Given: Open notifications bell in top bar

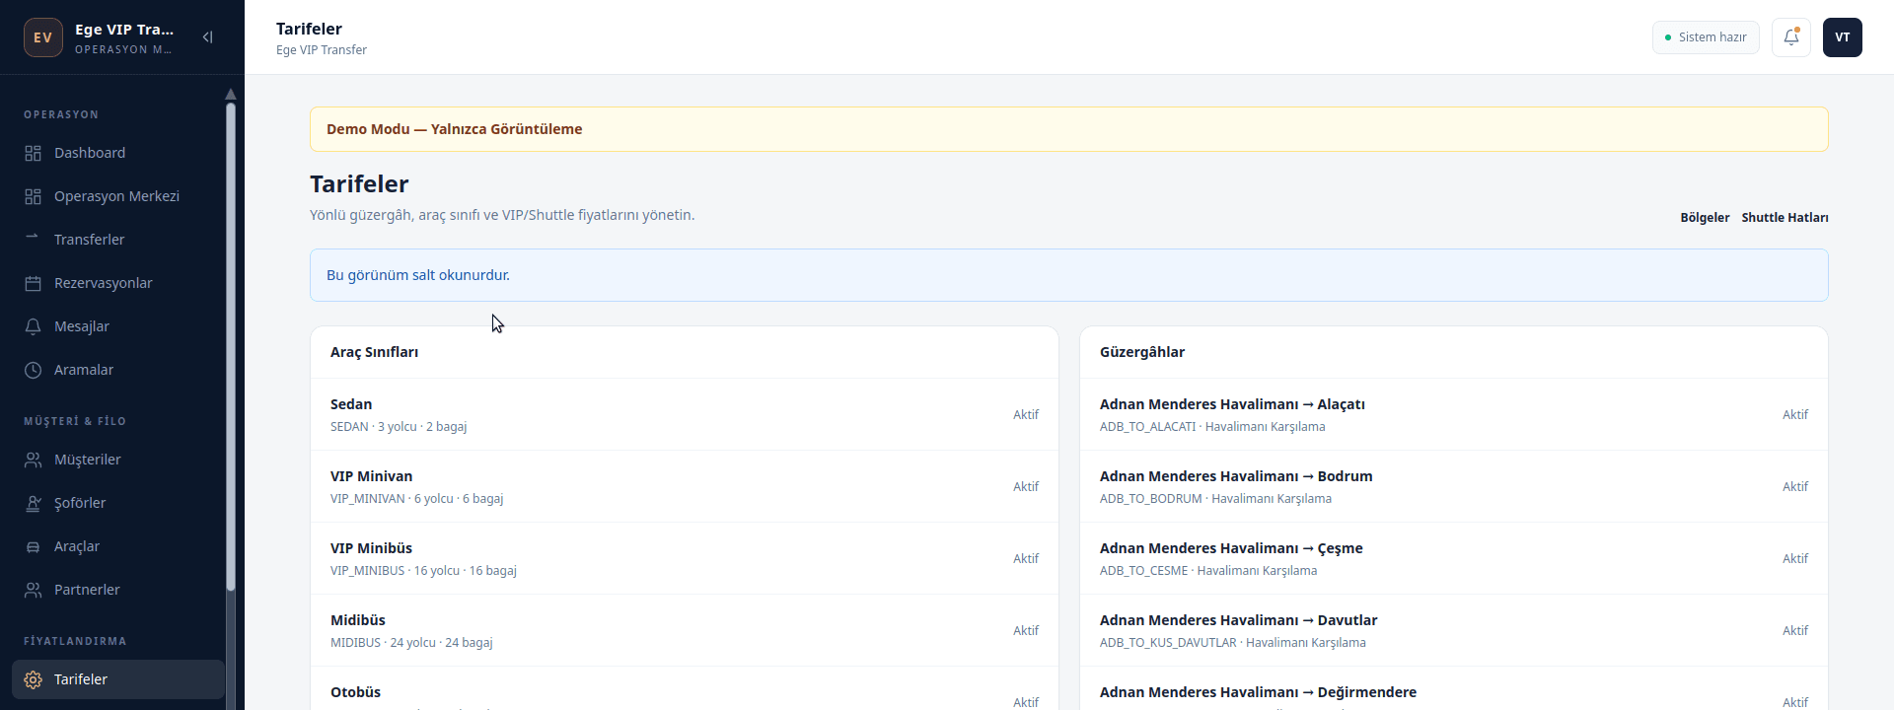Looking at the screenshot, I should click(1790, 37).
